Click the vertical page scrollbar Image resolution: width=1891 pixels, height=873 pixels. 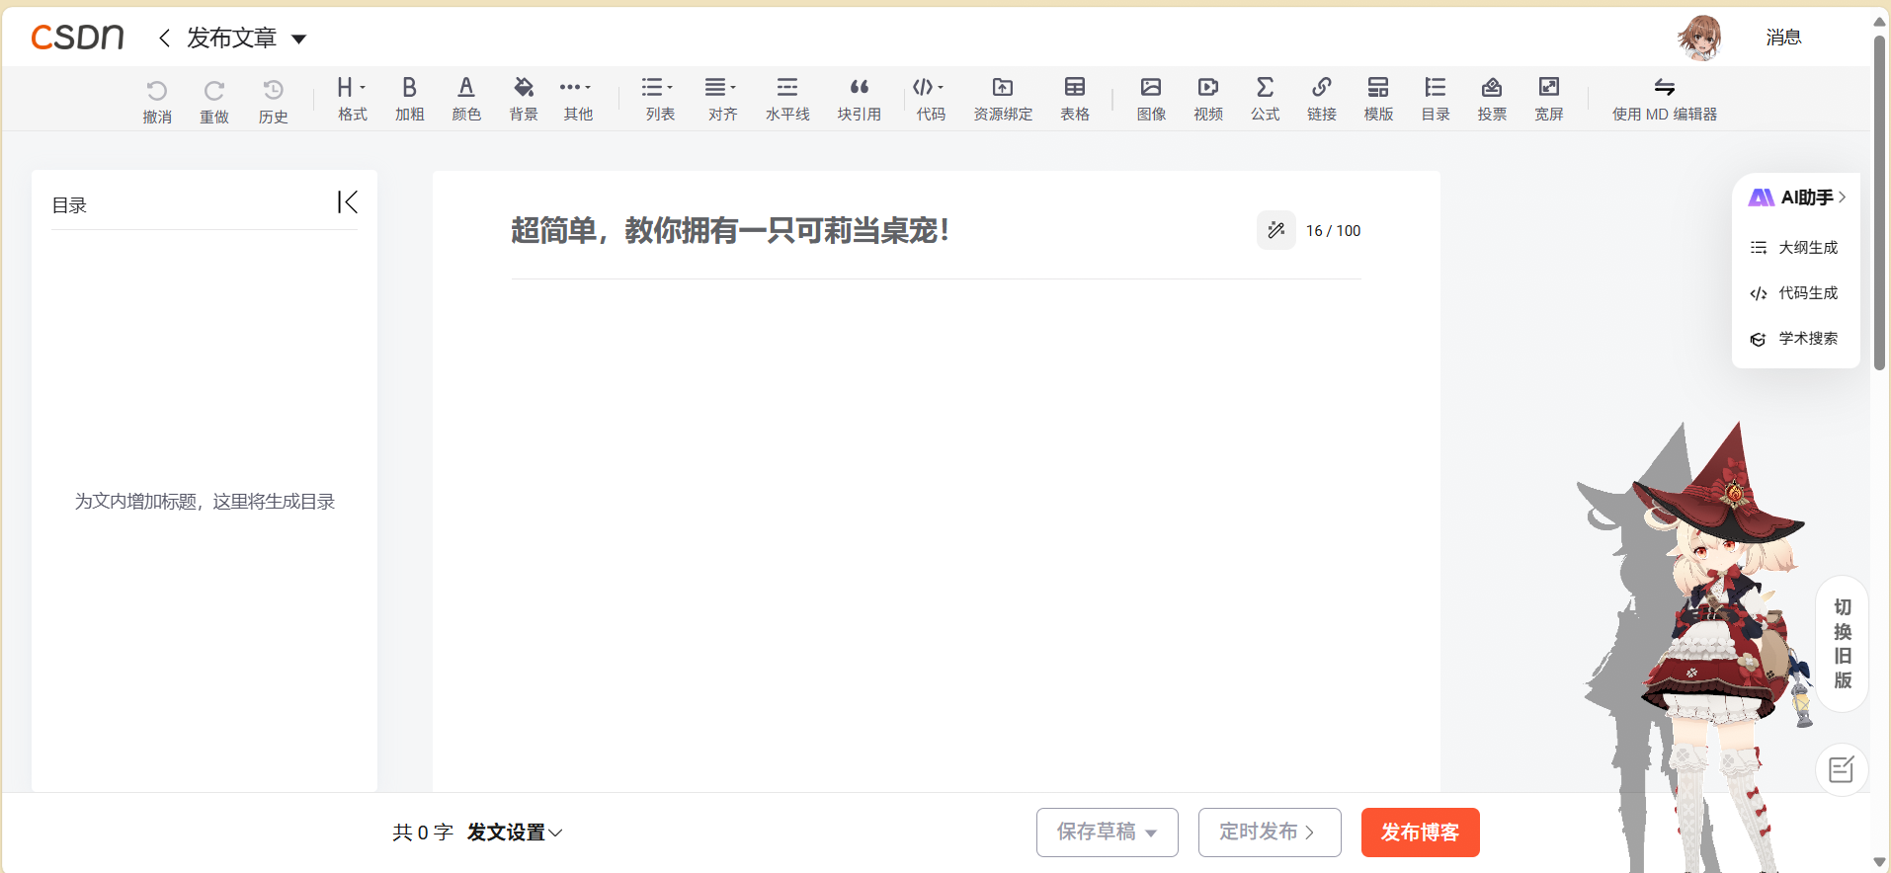tap(1879, 202)
